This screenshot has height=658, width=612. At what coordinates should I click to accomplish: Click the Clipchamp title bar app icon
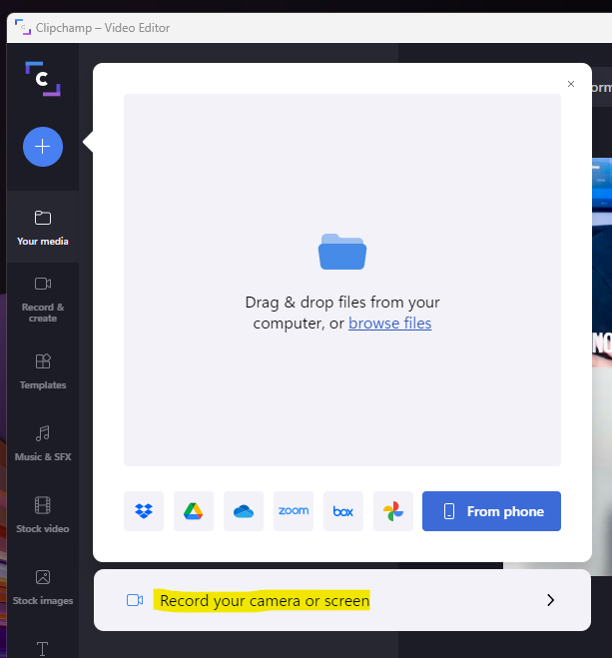[x=23, y=27]
